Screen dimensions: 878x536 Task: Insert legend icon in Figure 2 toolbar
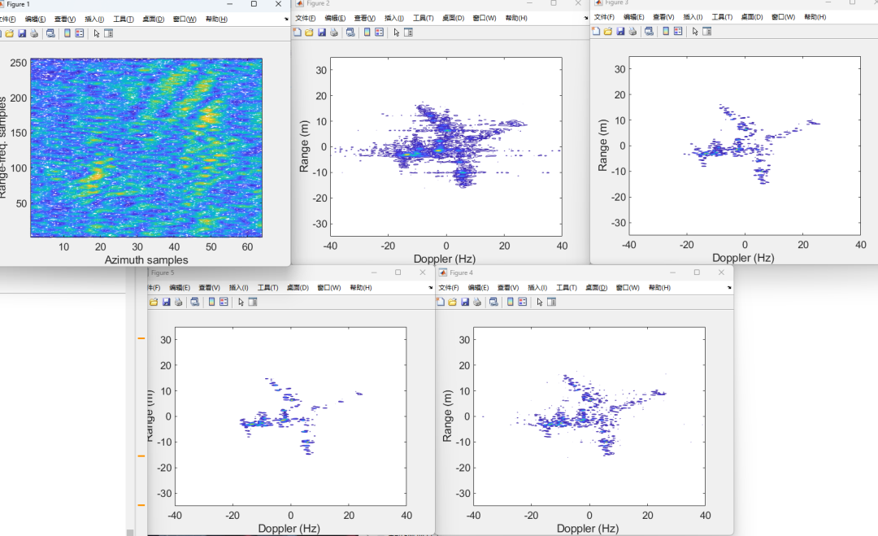click(379, 33)
